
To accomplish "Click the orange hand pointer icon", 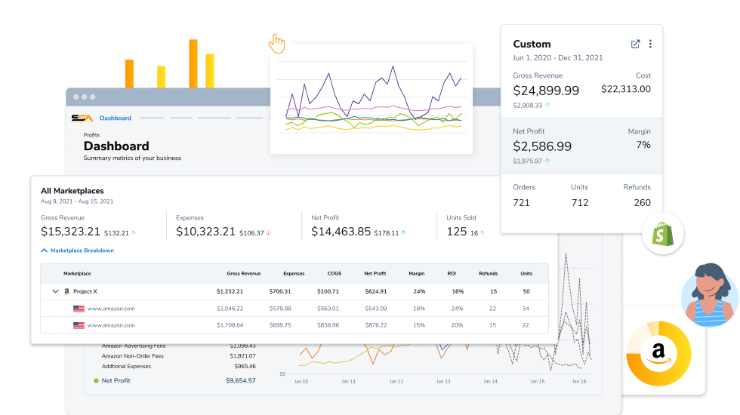I will coord(277,43).
